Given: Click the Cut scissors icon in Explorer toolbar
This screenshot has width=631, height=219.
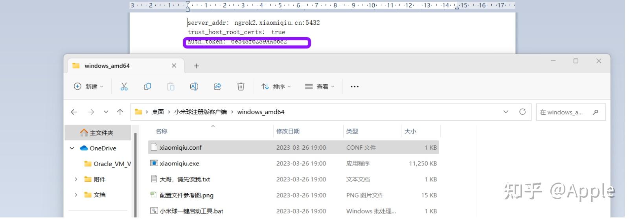Looking at the screenshot, I should coord(124,87).
